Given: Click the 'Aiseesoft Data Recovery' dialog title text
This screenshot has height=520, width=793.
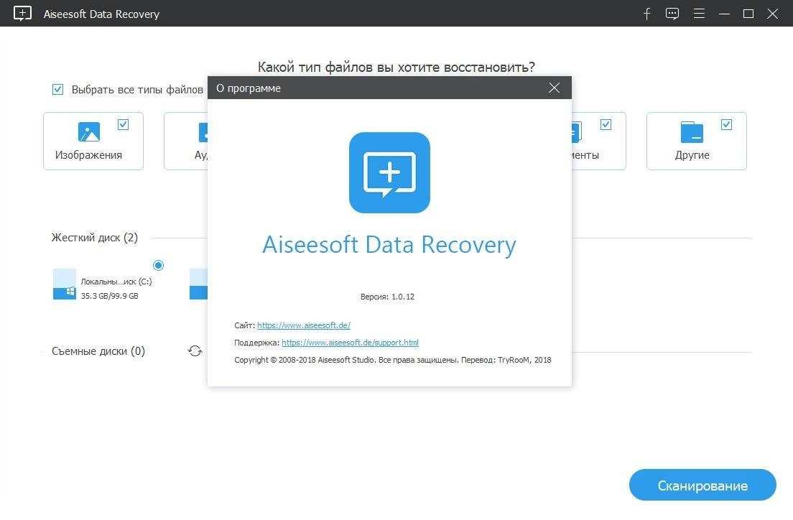Looking at the screenshot, I should pyautogui.click(x=389, y=245).
